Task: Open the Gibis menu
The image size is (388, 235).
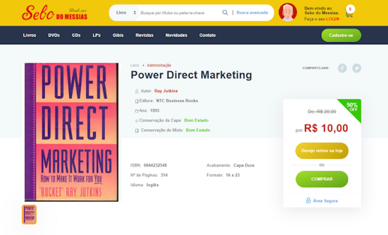Action: click(x=118, y=35)
